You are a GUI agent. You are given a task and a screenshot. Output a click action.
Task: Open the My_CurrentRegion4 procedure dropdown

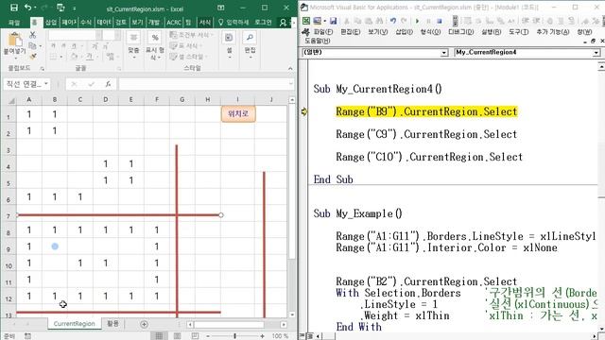pos(596,53)
